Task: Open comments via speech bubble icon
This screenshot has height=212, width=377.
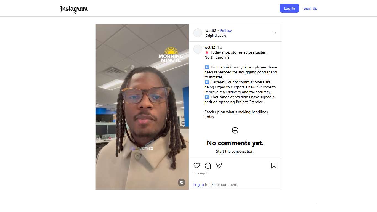Action: (x=208, y=166)
